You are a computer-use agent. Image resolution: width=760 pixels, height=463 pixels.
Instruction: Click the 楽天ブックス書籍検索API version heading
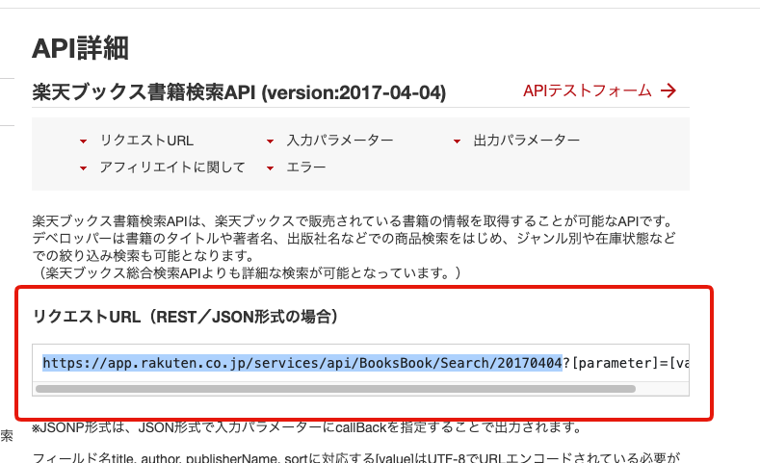[239, 92]
